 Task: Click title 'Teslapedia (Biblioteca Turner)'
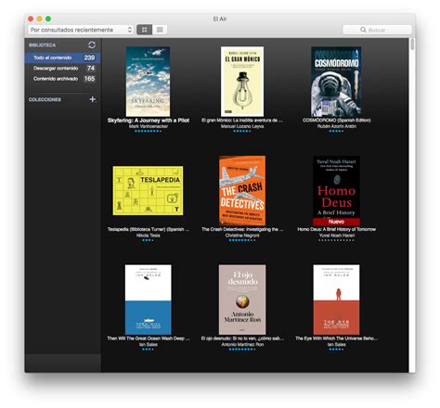(x=149, y=229)
